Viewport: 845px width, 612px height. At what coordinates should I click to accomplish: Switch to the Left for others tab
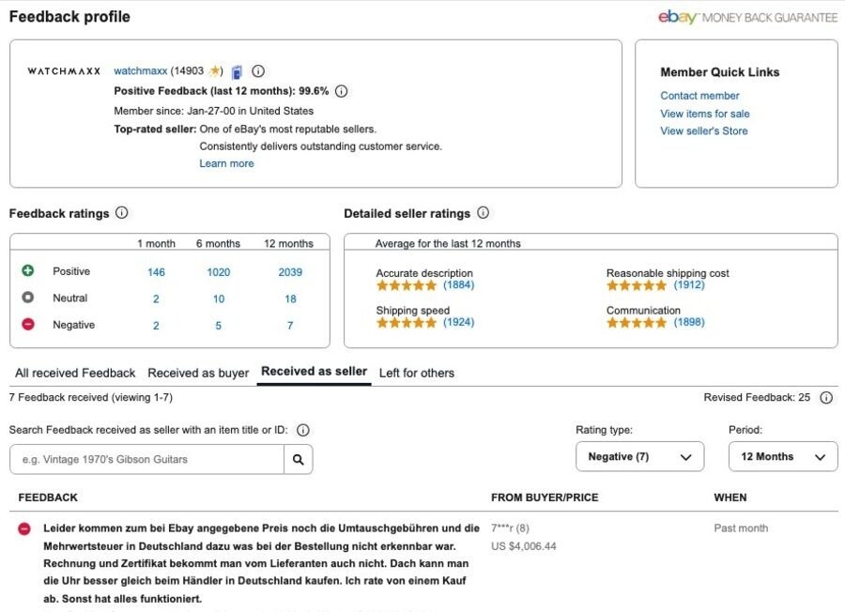tap(417, 372)
